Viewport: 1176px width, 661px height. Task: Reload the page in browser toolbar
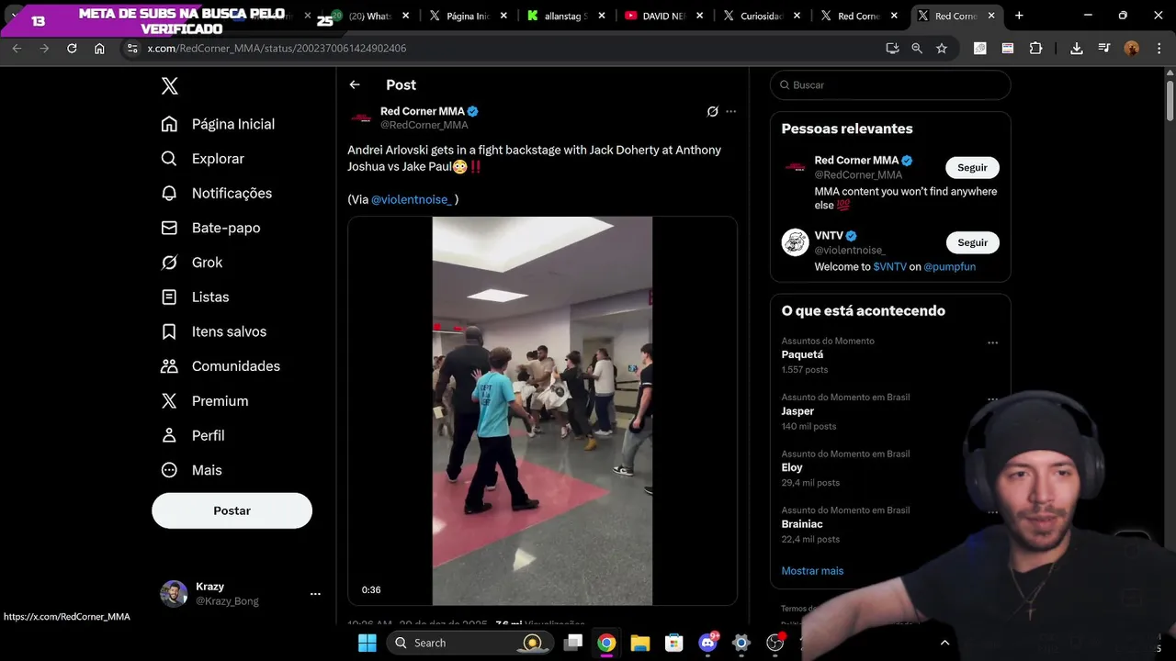click(x=72, y=48)
